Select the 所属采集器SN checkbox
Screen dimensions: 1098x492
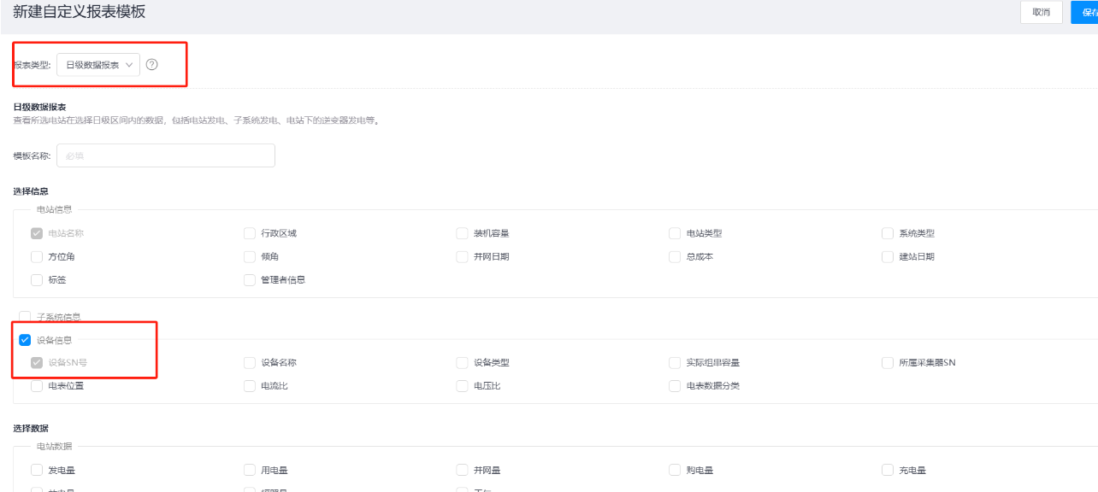888,362
